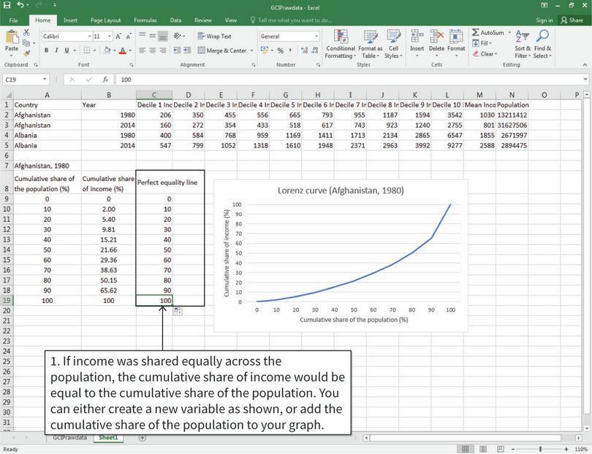Open Conditional Formatting menu
592x454 pixels.
click(x=341, y=44)
